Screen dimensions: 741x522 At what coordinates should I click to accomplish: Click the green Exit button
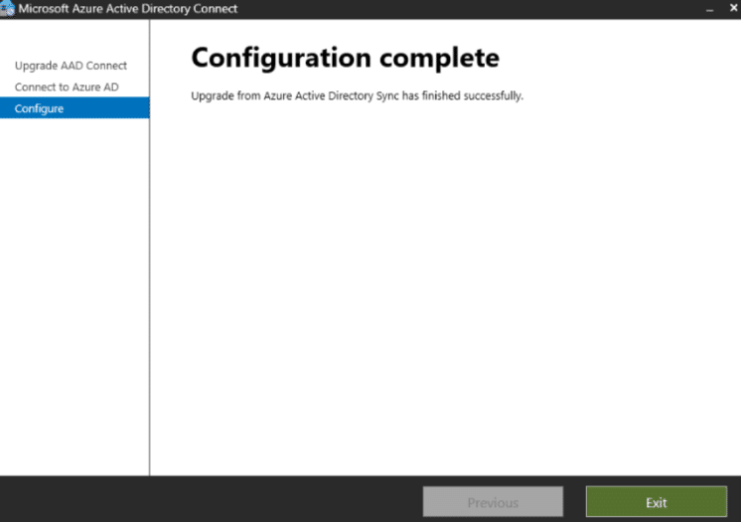656,502
